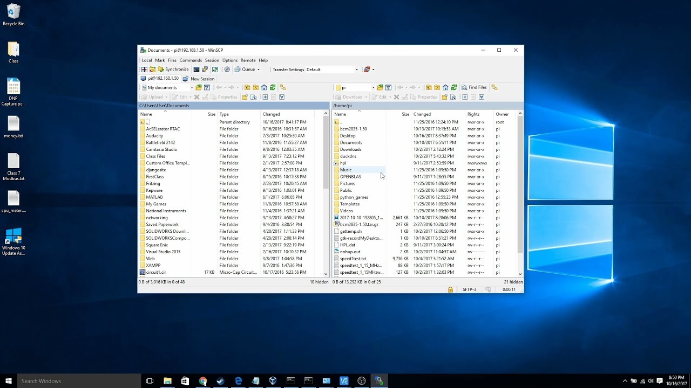691x388 pixels.
Task: Sort local files by Type column header
Action: click(x=239, y=114)
